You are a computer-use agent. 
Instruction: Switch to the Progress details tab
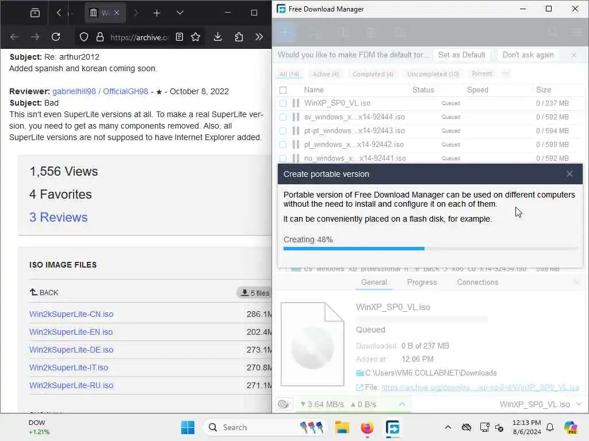click(x=422, y=282)
